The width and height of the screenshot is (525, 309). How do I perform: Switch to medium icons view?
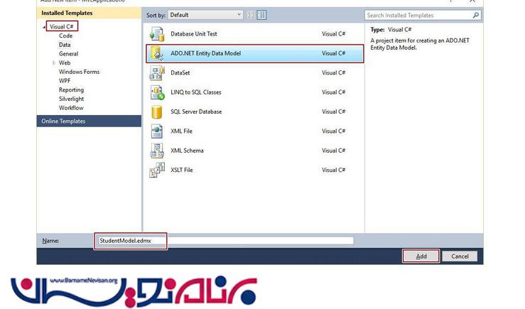tap(261, 15)
